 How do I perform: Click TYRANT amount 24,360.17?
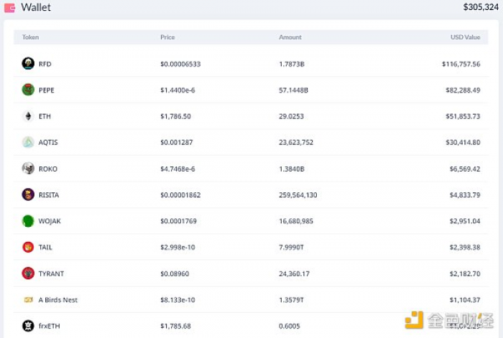294,274
